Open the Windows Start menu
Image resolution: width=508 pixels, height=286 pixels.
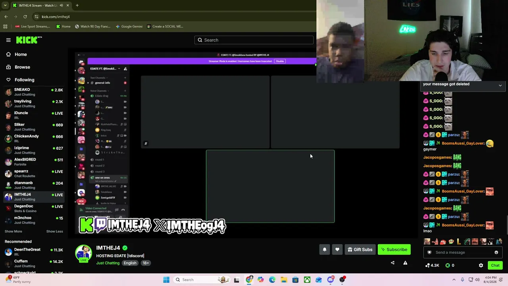tap(166, 280)
